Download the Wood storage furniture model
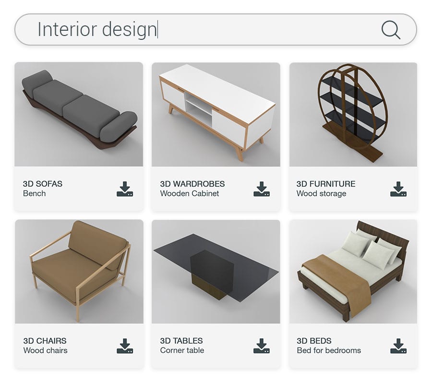The image size is (432, 384). pos(398,189)
